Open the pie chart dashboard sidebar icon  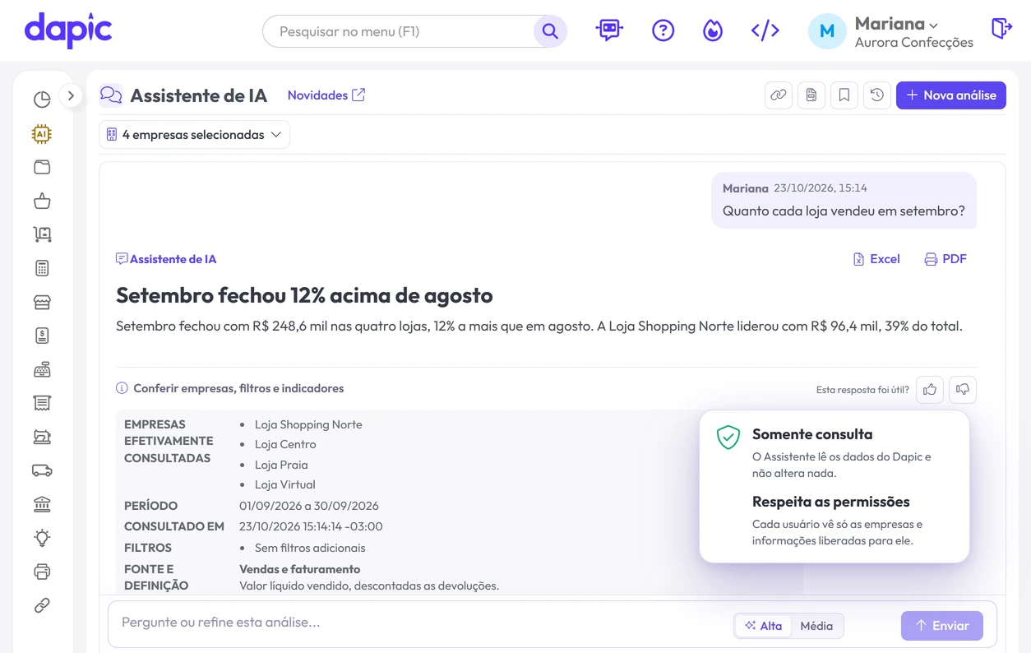click(x=42, y=100)
